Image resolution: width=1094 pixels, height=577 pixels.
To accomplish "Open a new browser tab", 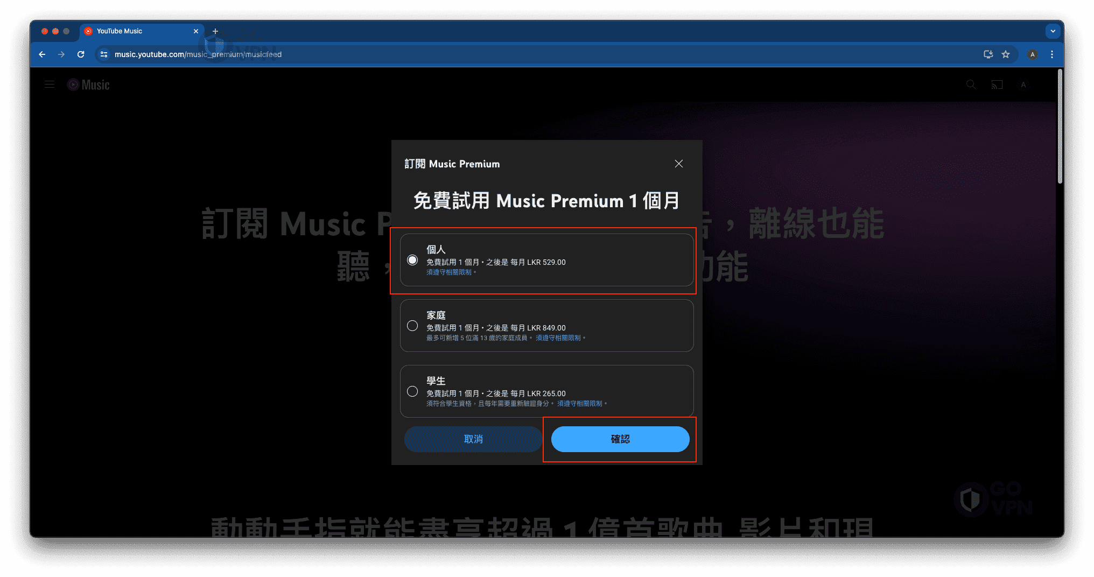I will click(215, 31).
